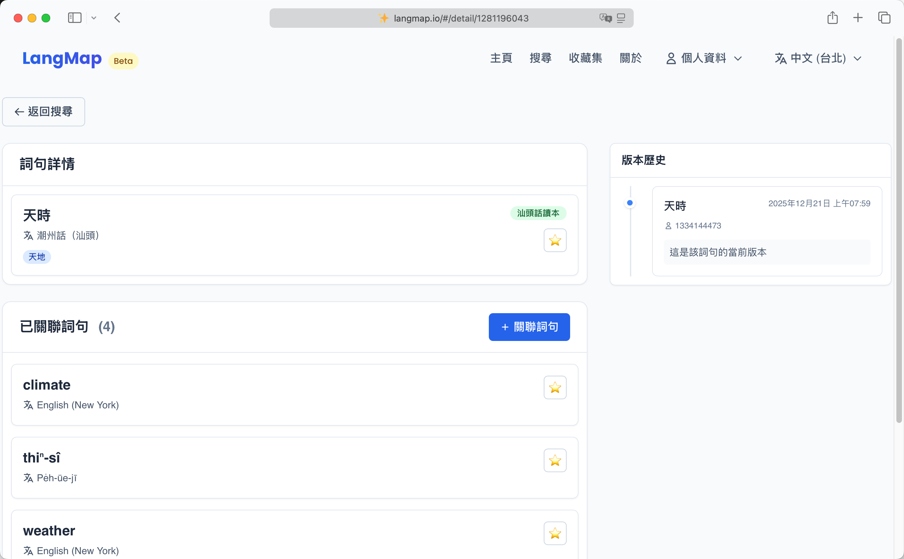904x559 pixels.
Task: Open the 搜尋 nav item
Action: coord(540,58)
